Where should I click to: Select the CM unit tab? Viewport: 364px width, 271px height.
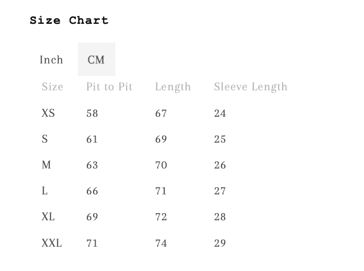point(96,60)
